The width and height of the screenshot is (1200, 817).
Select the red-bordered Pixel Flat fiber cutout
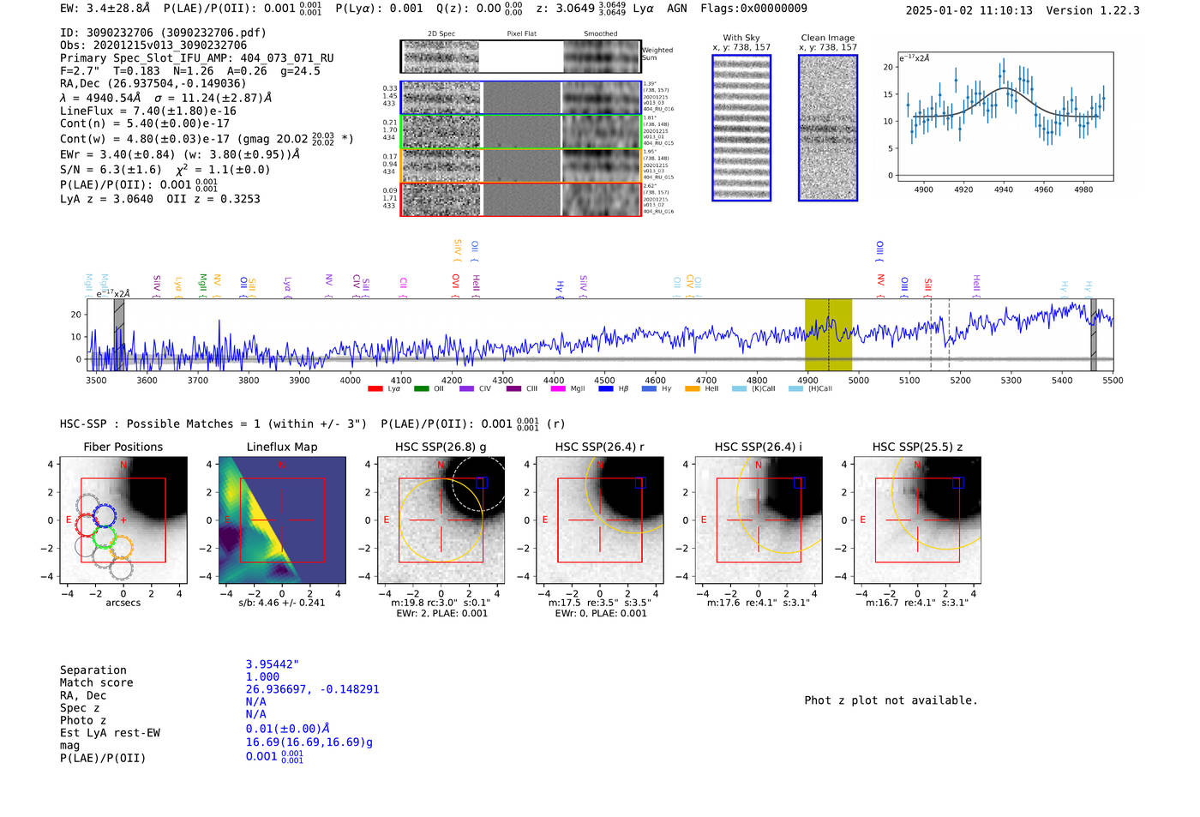point(522,199)
